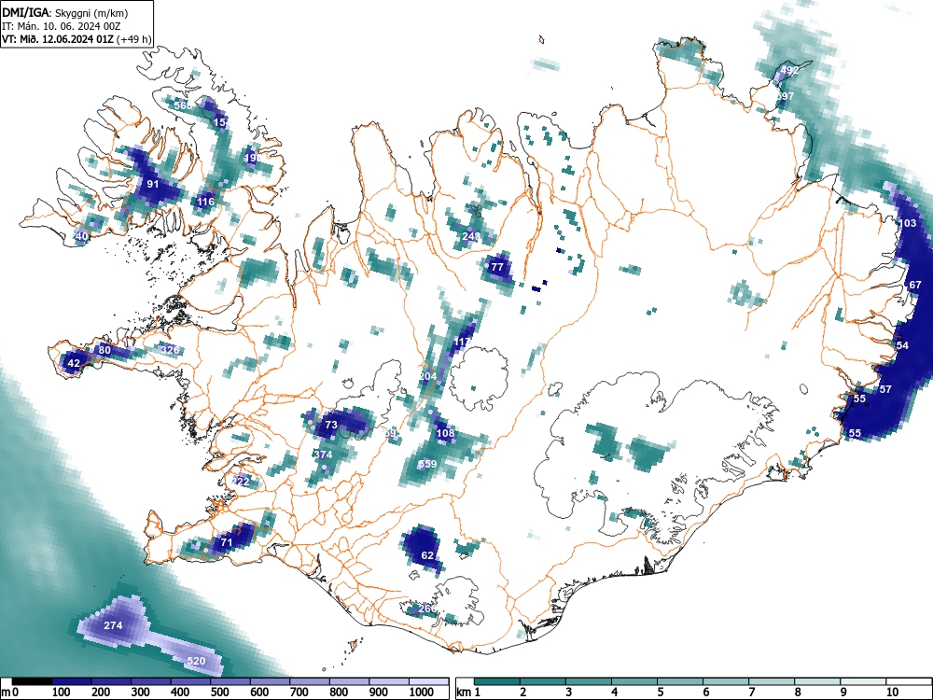The image size is (933, 700).
Task: Click the visibility value '597' in the northeast
Action: 785,96
